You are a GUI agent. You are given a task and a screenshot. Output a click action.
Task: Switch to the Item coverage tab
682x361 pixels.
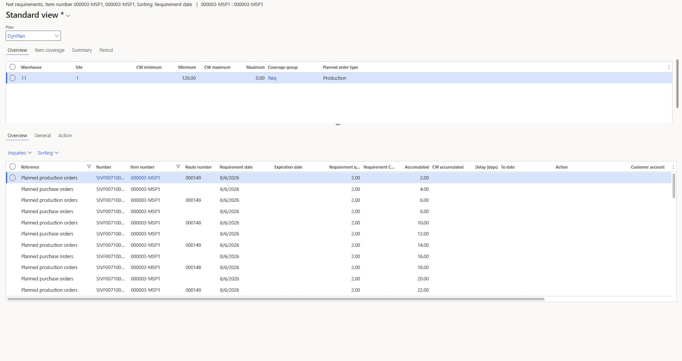click(49, 50)
